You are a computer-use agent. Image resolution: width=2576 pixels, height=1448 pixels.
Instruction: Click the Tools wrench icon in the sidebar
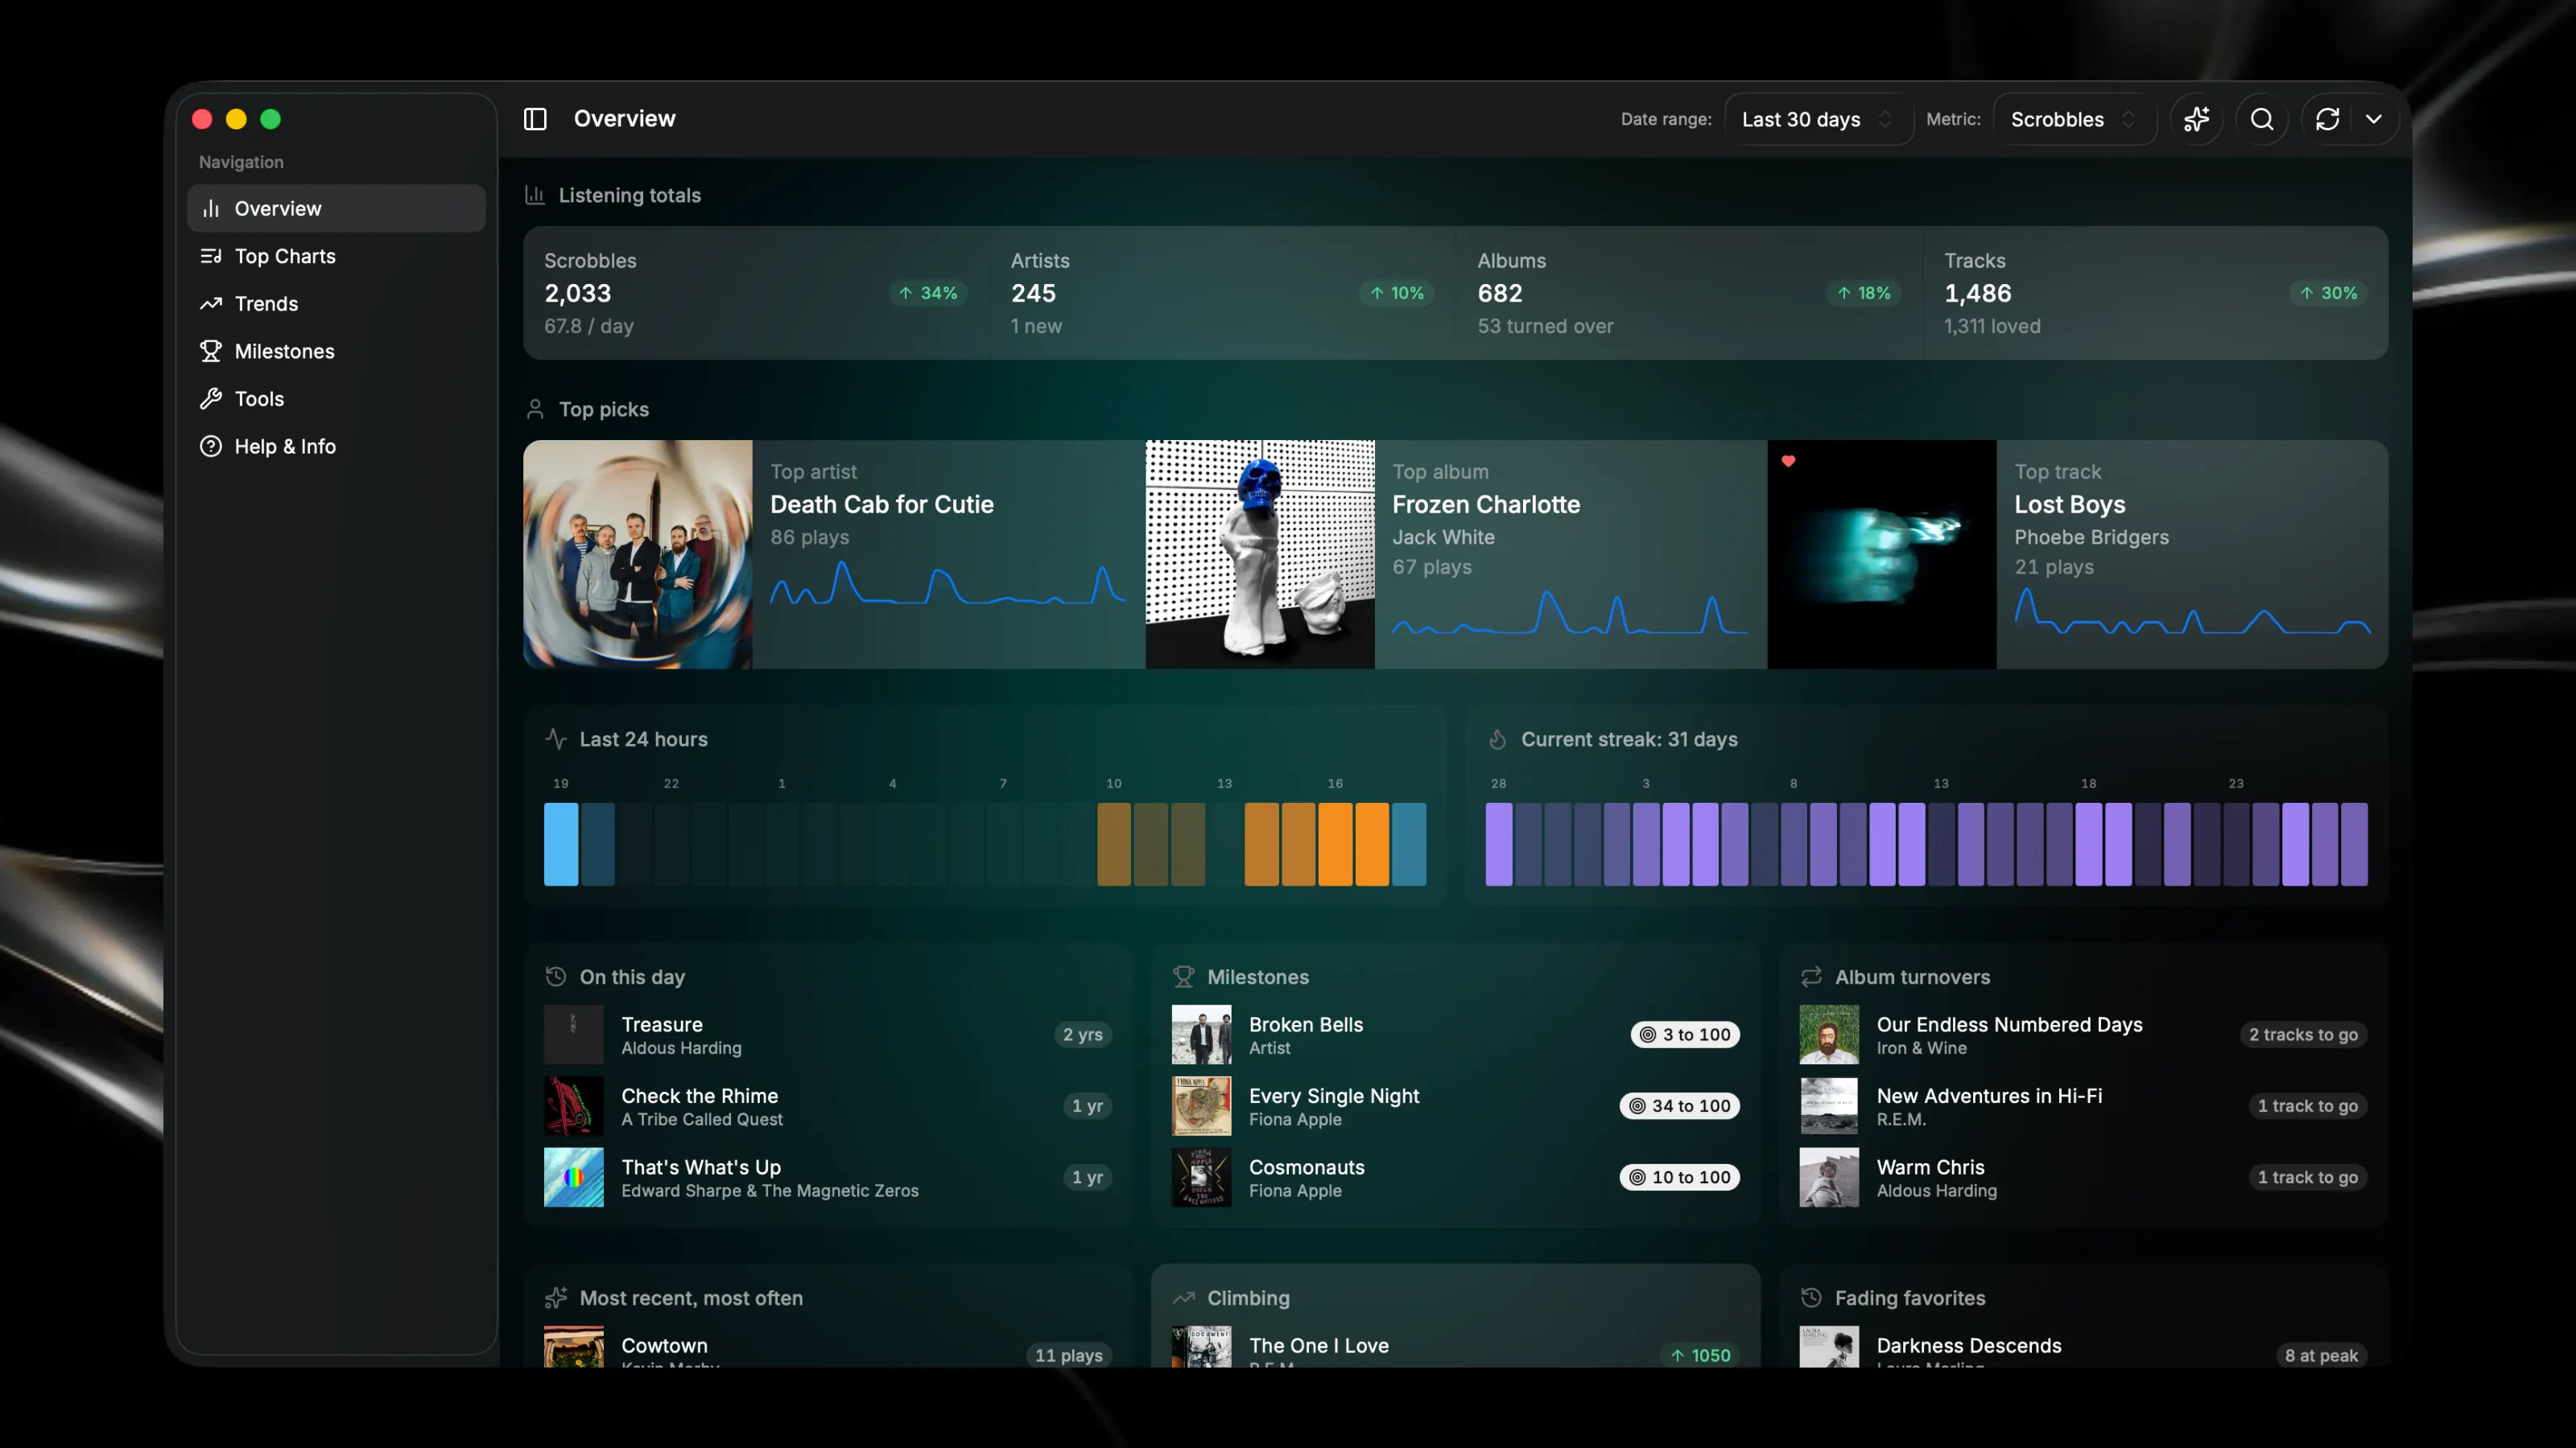pyautogui.click(x=210, y=399)
